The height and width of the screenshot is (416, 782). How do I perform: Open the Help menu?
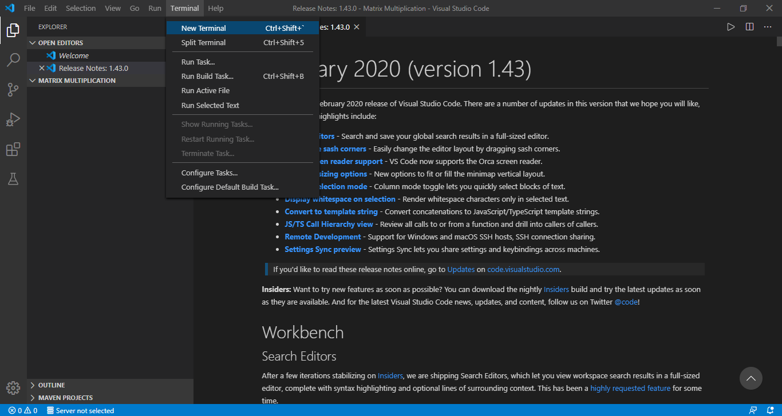216,8
